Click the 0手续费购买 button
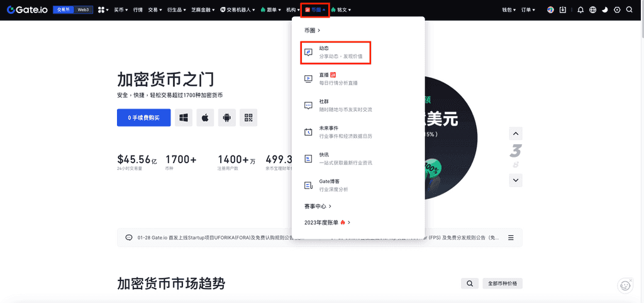644x303 pixels. point(143,118)
